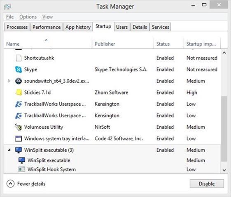Open the View menu
The image size is (231, 197).
[47, 17]
